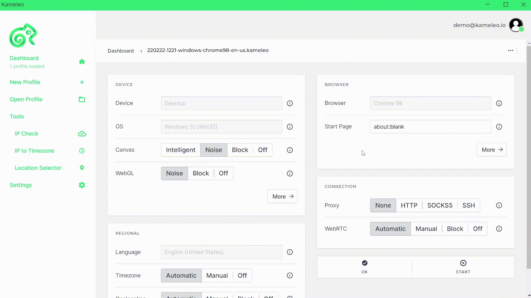531x298 pixels.
Task: Select SOCKS5 proxy type
Action: [x=440, y=205]
